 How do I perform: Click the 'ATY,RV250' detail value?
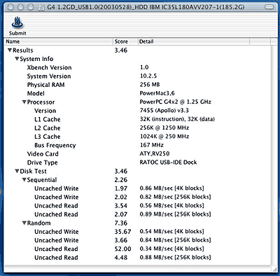[155, 153]
